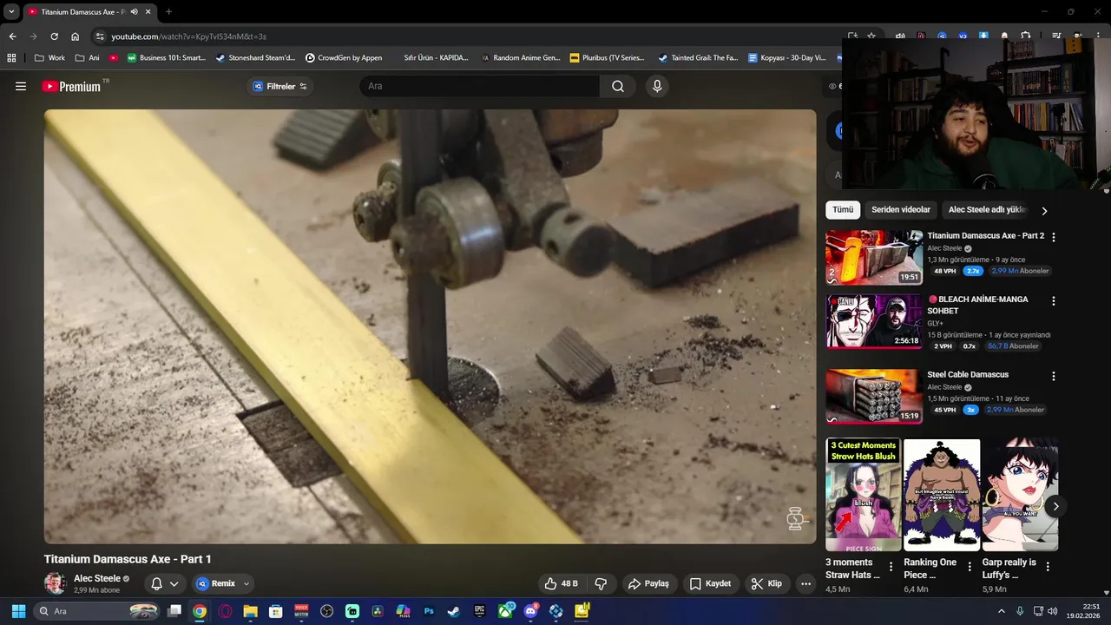Open Alec Steele channel name link
The height and width of the screenshot is (625, 1111).
tap(97, 578)
